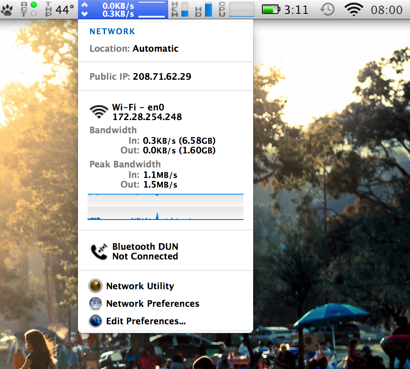The image size is (410, 369).
Task: Open Network Preferences
Action: 153,304
